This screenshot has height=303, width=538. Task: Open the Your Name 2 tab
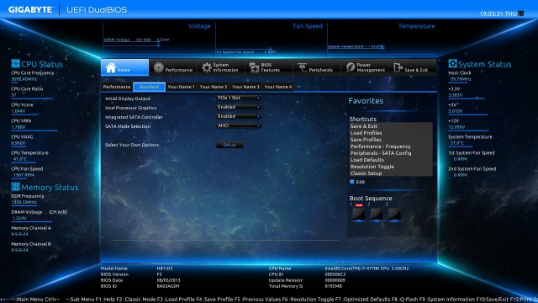tap(214, 87)
